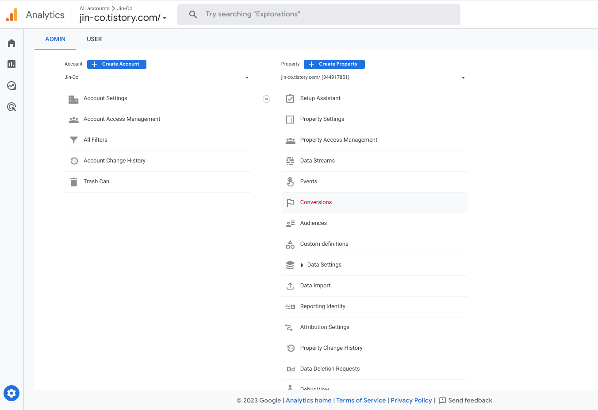Expand the Data Settings triangle
This screenshot has height=410, width=598.
pyautogui.click(x=302, y=265)
